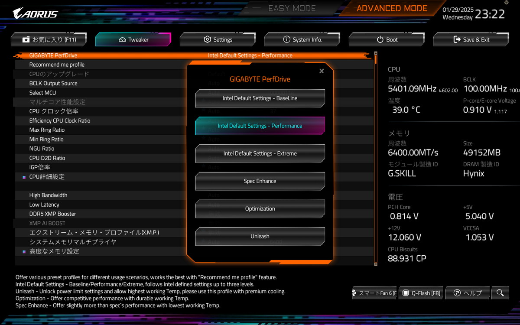The height and width of the screenshot is (325, 520).
Task: Expand the CPU詳細設定 submenu
Action: pyautogui.click(x=47, y=177)
